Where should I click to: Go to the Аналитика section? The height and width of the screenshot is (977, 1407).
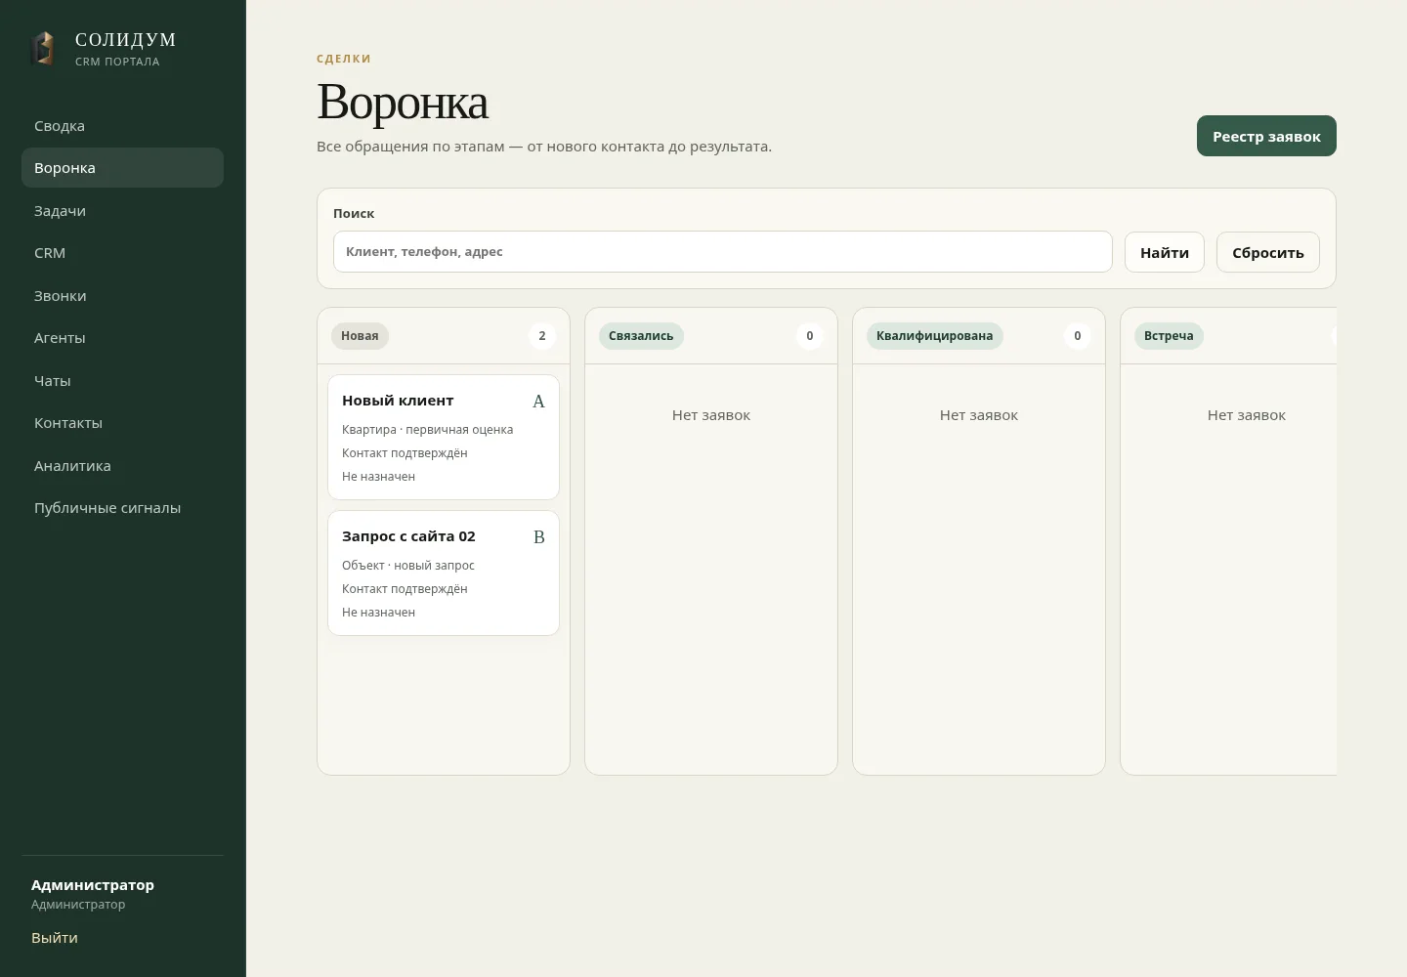tap(122, 466)
